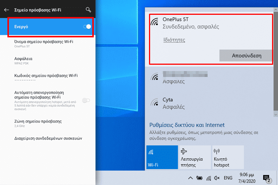
Task: Open Διαχείριση συνδεδεμένων συσκευών
Action: point(48,138)
